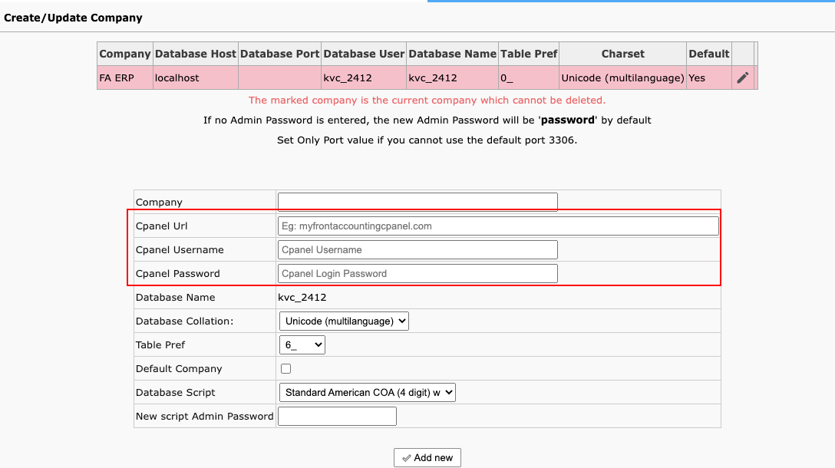Expand the Table Pref dropdown
This screenshot has width=835, height=468.
[x=302, y=345]
